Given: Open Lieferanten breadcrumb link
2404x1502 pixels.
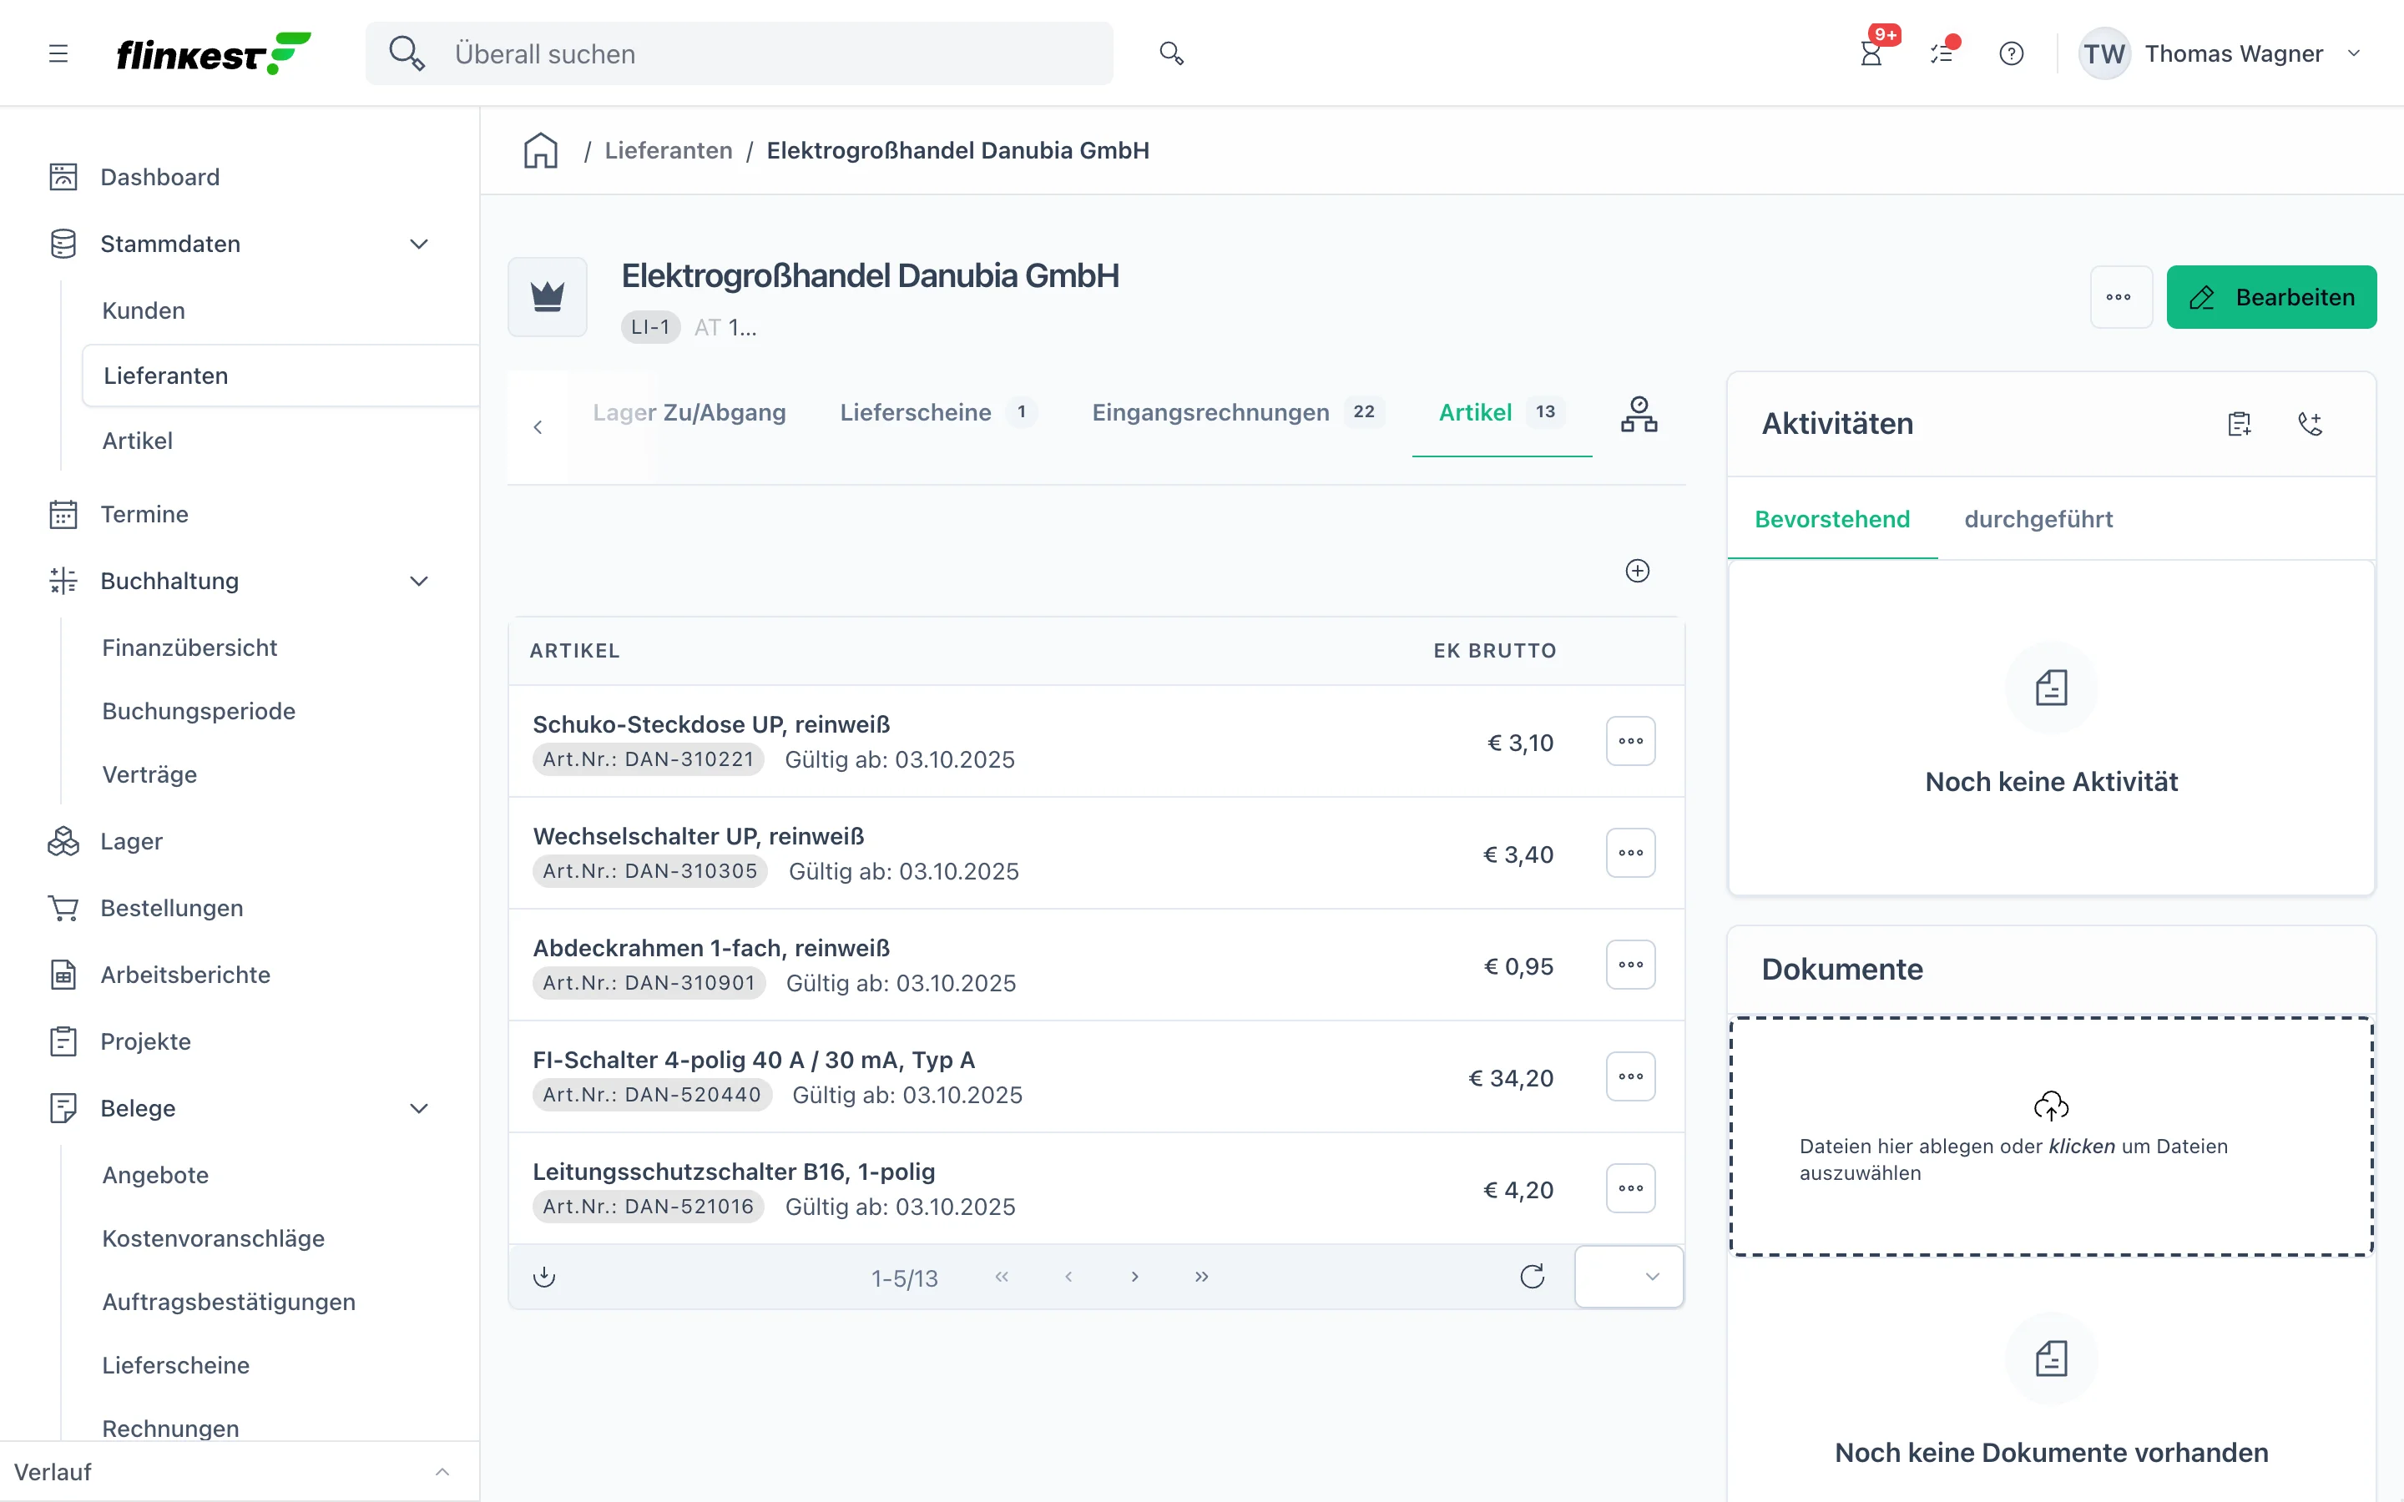Looking at the screenshot, I should 668,150.
